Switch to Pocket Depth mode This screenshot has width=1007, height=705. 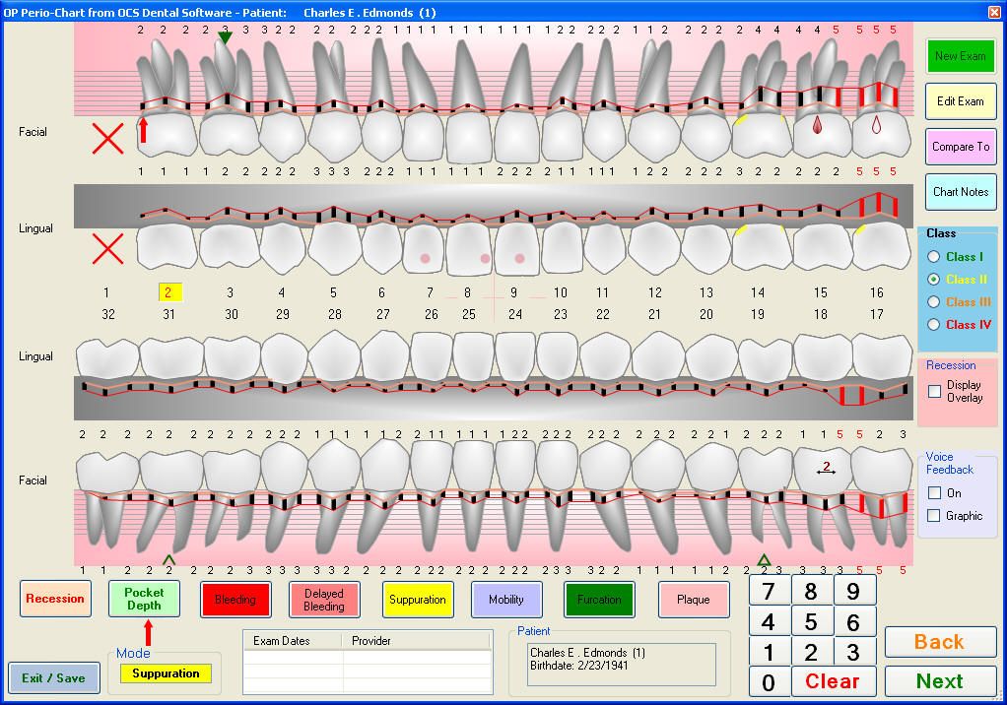[144, 599]
